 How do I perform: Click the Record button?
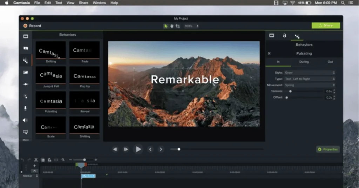(32, 26)
